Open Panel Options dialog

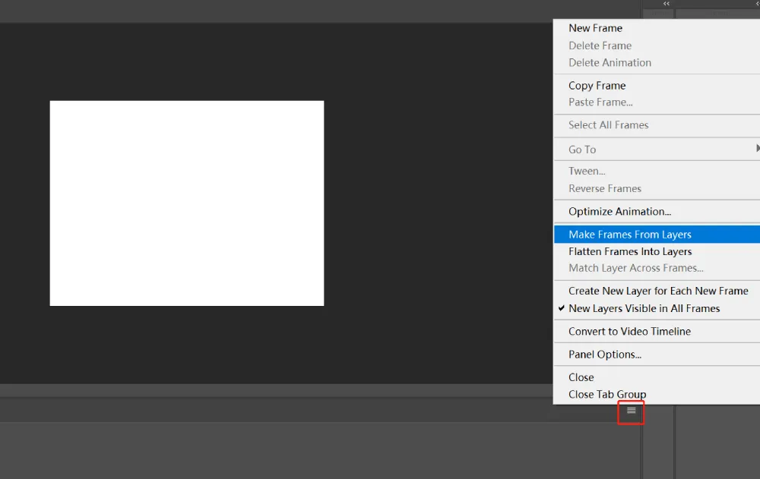tap(605, 355)
